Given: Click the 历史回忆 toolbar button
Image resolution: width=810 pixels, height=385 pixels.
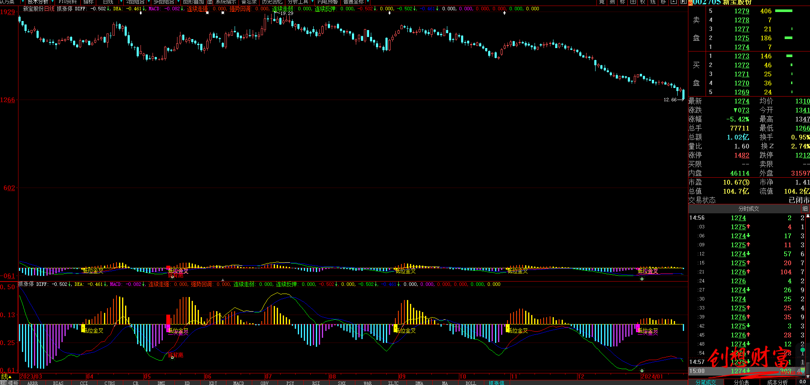Looking at the screenshot, I should pyautogui.click(x=272, y=2).
